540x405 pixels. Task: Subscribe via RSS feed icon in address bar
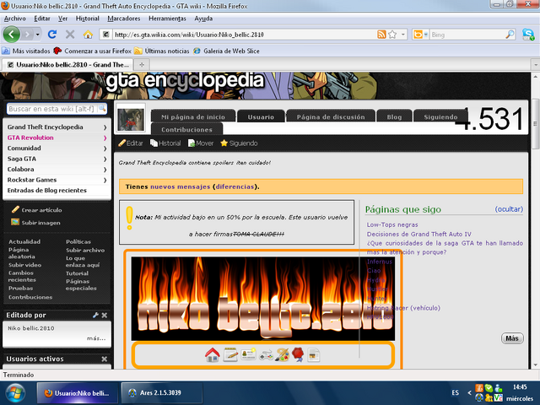381,35
